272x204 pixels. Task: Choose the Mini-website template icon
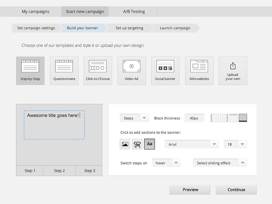199,70
